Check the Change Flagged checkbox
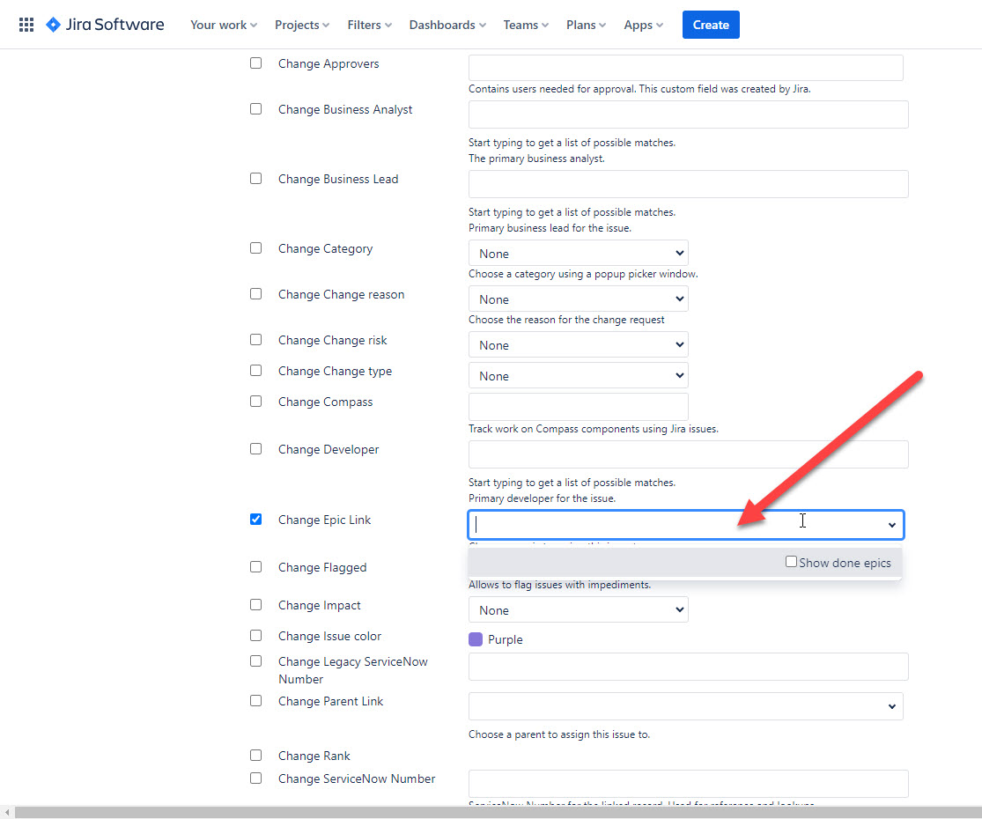 255,566
